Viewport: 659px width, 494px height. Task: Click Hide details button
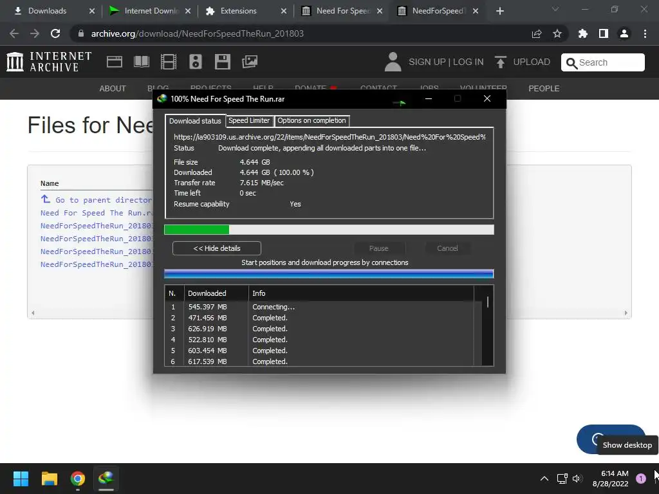(x=216, y=248)
